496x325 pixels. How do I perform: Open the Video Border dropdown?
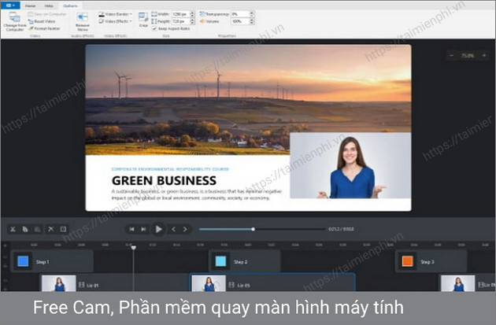(117, 14)
